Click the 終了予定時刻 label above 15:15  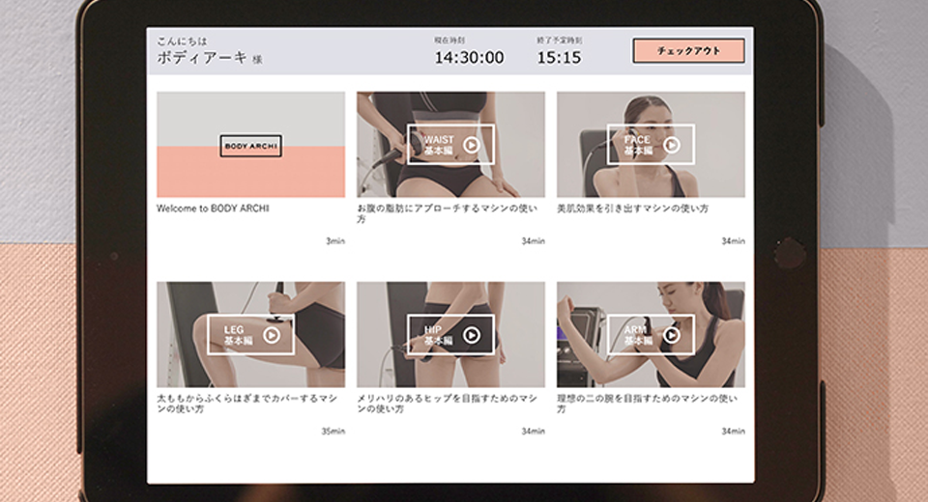560,41
